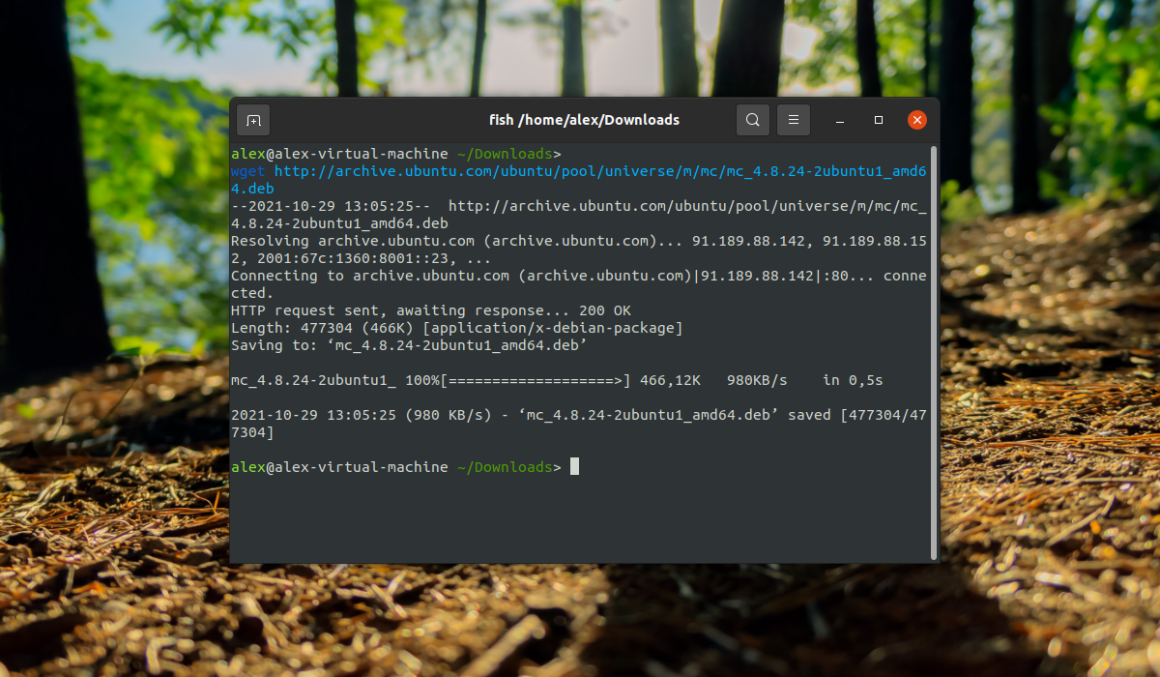Open a new terminal tab
Screen dimensions: 1160x677
(x=253, y=120)
